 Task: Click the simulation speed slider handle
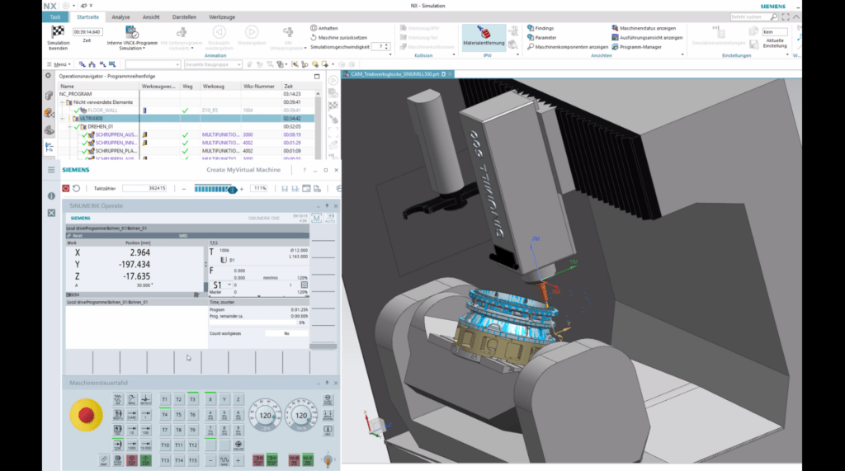click(x=232, y=189)
